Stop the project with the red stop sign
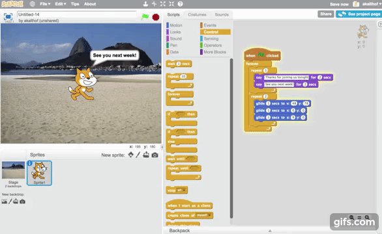Image resolution: width=382 pixels, height=234 pixels. point(156,17)
